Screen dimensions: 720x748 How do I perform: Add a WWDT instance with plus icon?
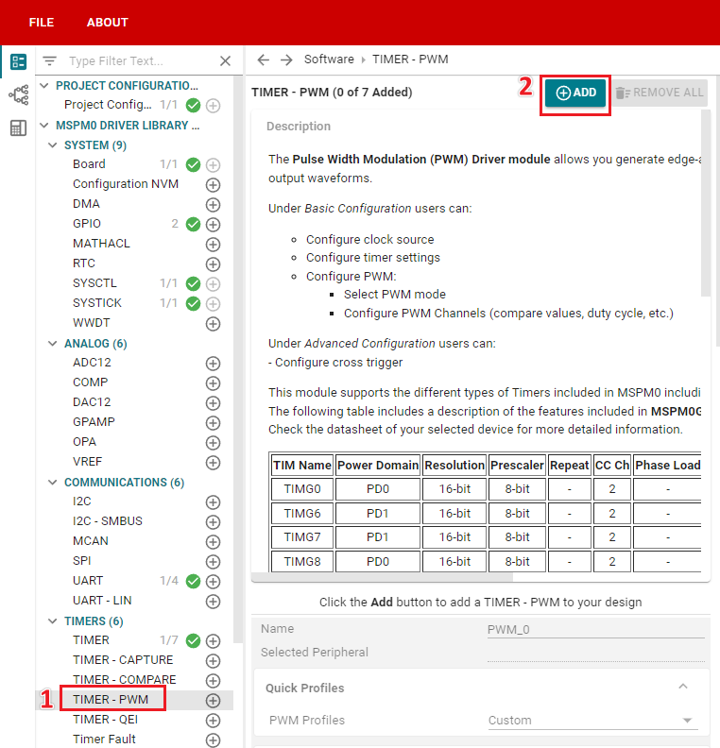213,323
